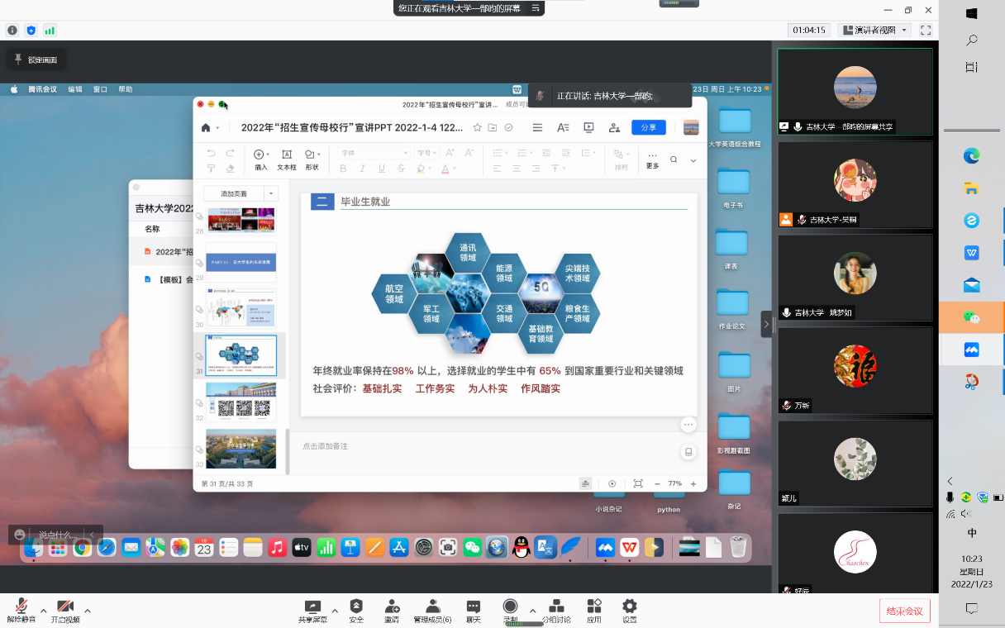Expand audio options arrow beside 解除静音
Viewport: 1005px width, 628px height.
tap(44, 611)
